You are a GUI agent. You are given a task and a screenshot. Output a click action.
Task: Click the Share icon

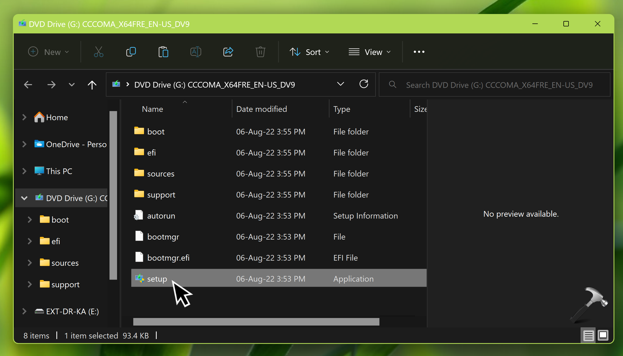[x=228, y=52]
